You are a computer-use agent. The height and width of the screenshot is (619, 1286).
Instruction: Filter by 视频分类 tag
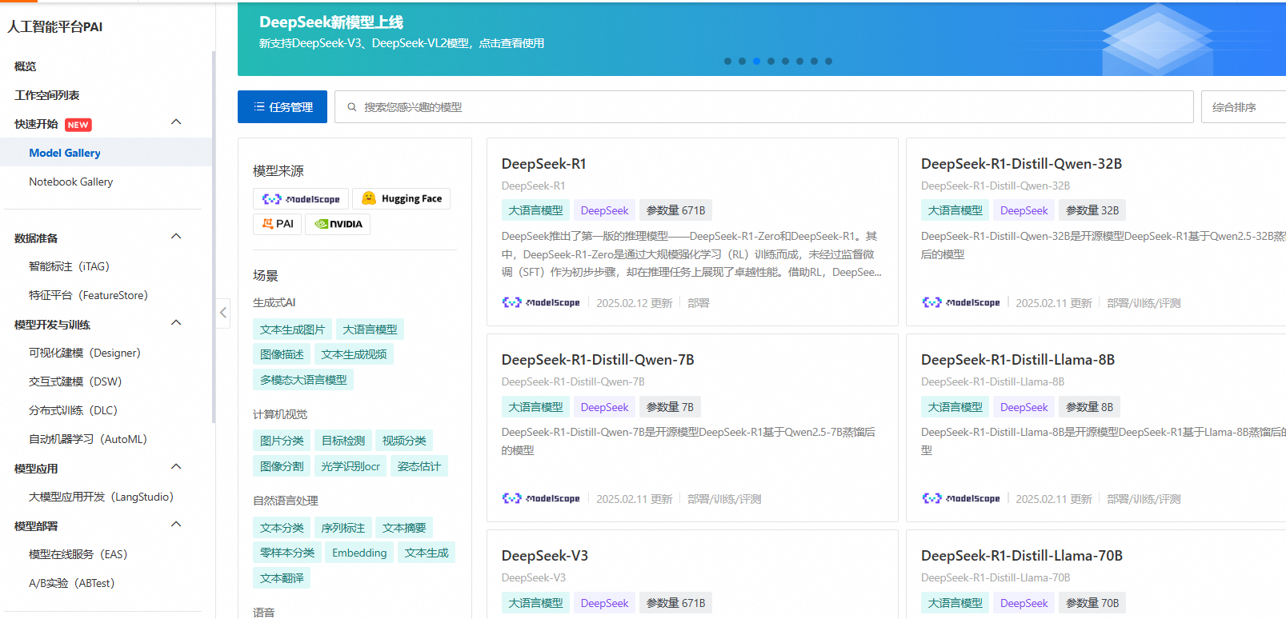coord(404,441)
